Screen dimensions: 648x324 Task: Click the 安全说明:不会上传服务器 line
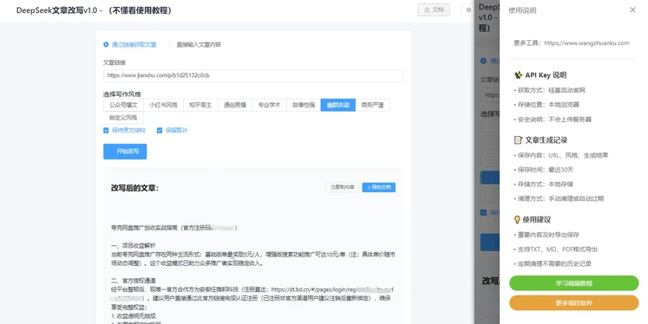coord(552,119)
